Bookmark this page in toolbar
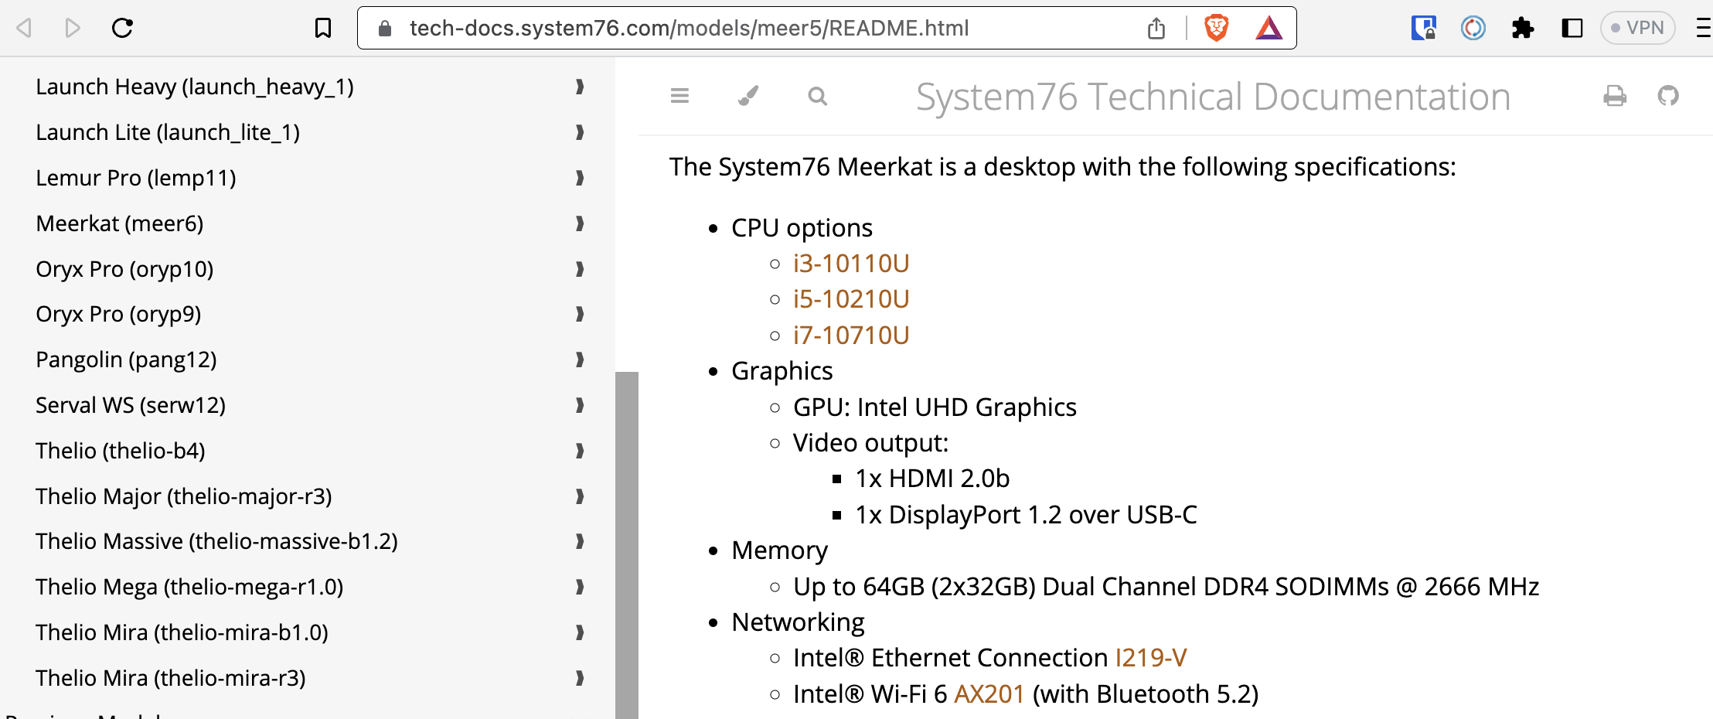Screen dimensions: 1713x719 click(x=323, y=29)
